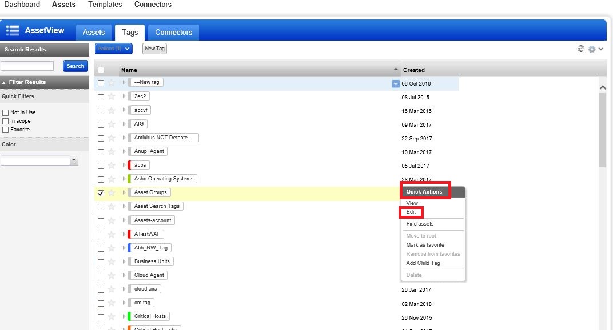Click the chevron beside the gear icon

pos(600,49)
